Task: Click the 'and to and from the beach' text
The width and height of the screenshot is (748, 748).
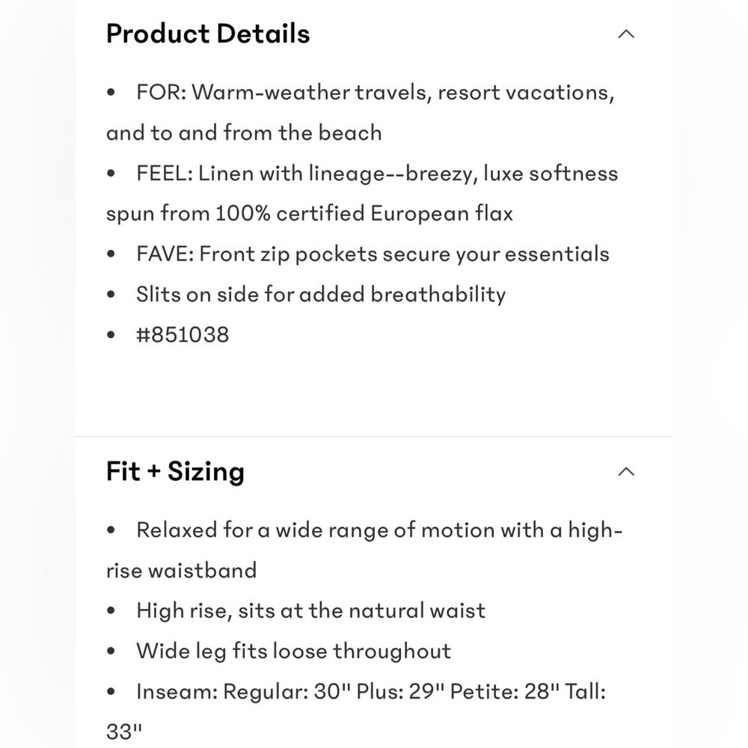Action: pyautogui.click(x=244, y=133)
